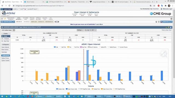Click the browser back arrow
This screenshot has width=175, height=98.
tap(2, 6)
